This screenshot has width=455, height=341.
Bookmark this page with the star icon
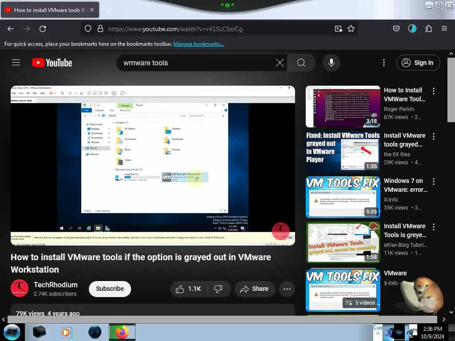351,29
